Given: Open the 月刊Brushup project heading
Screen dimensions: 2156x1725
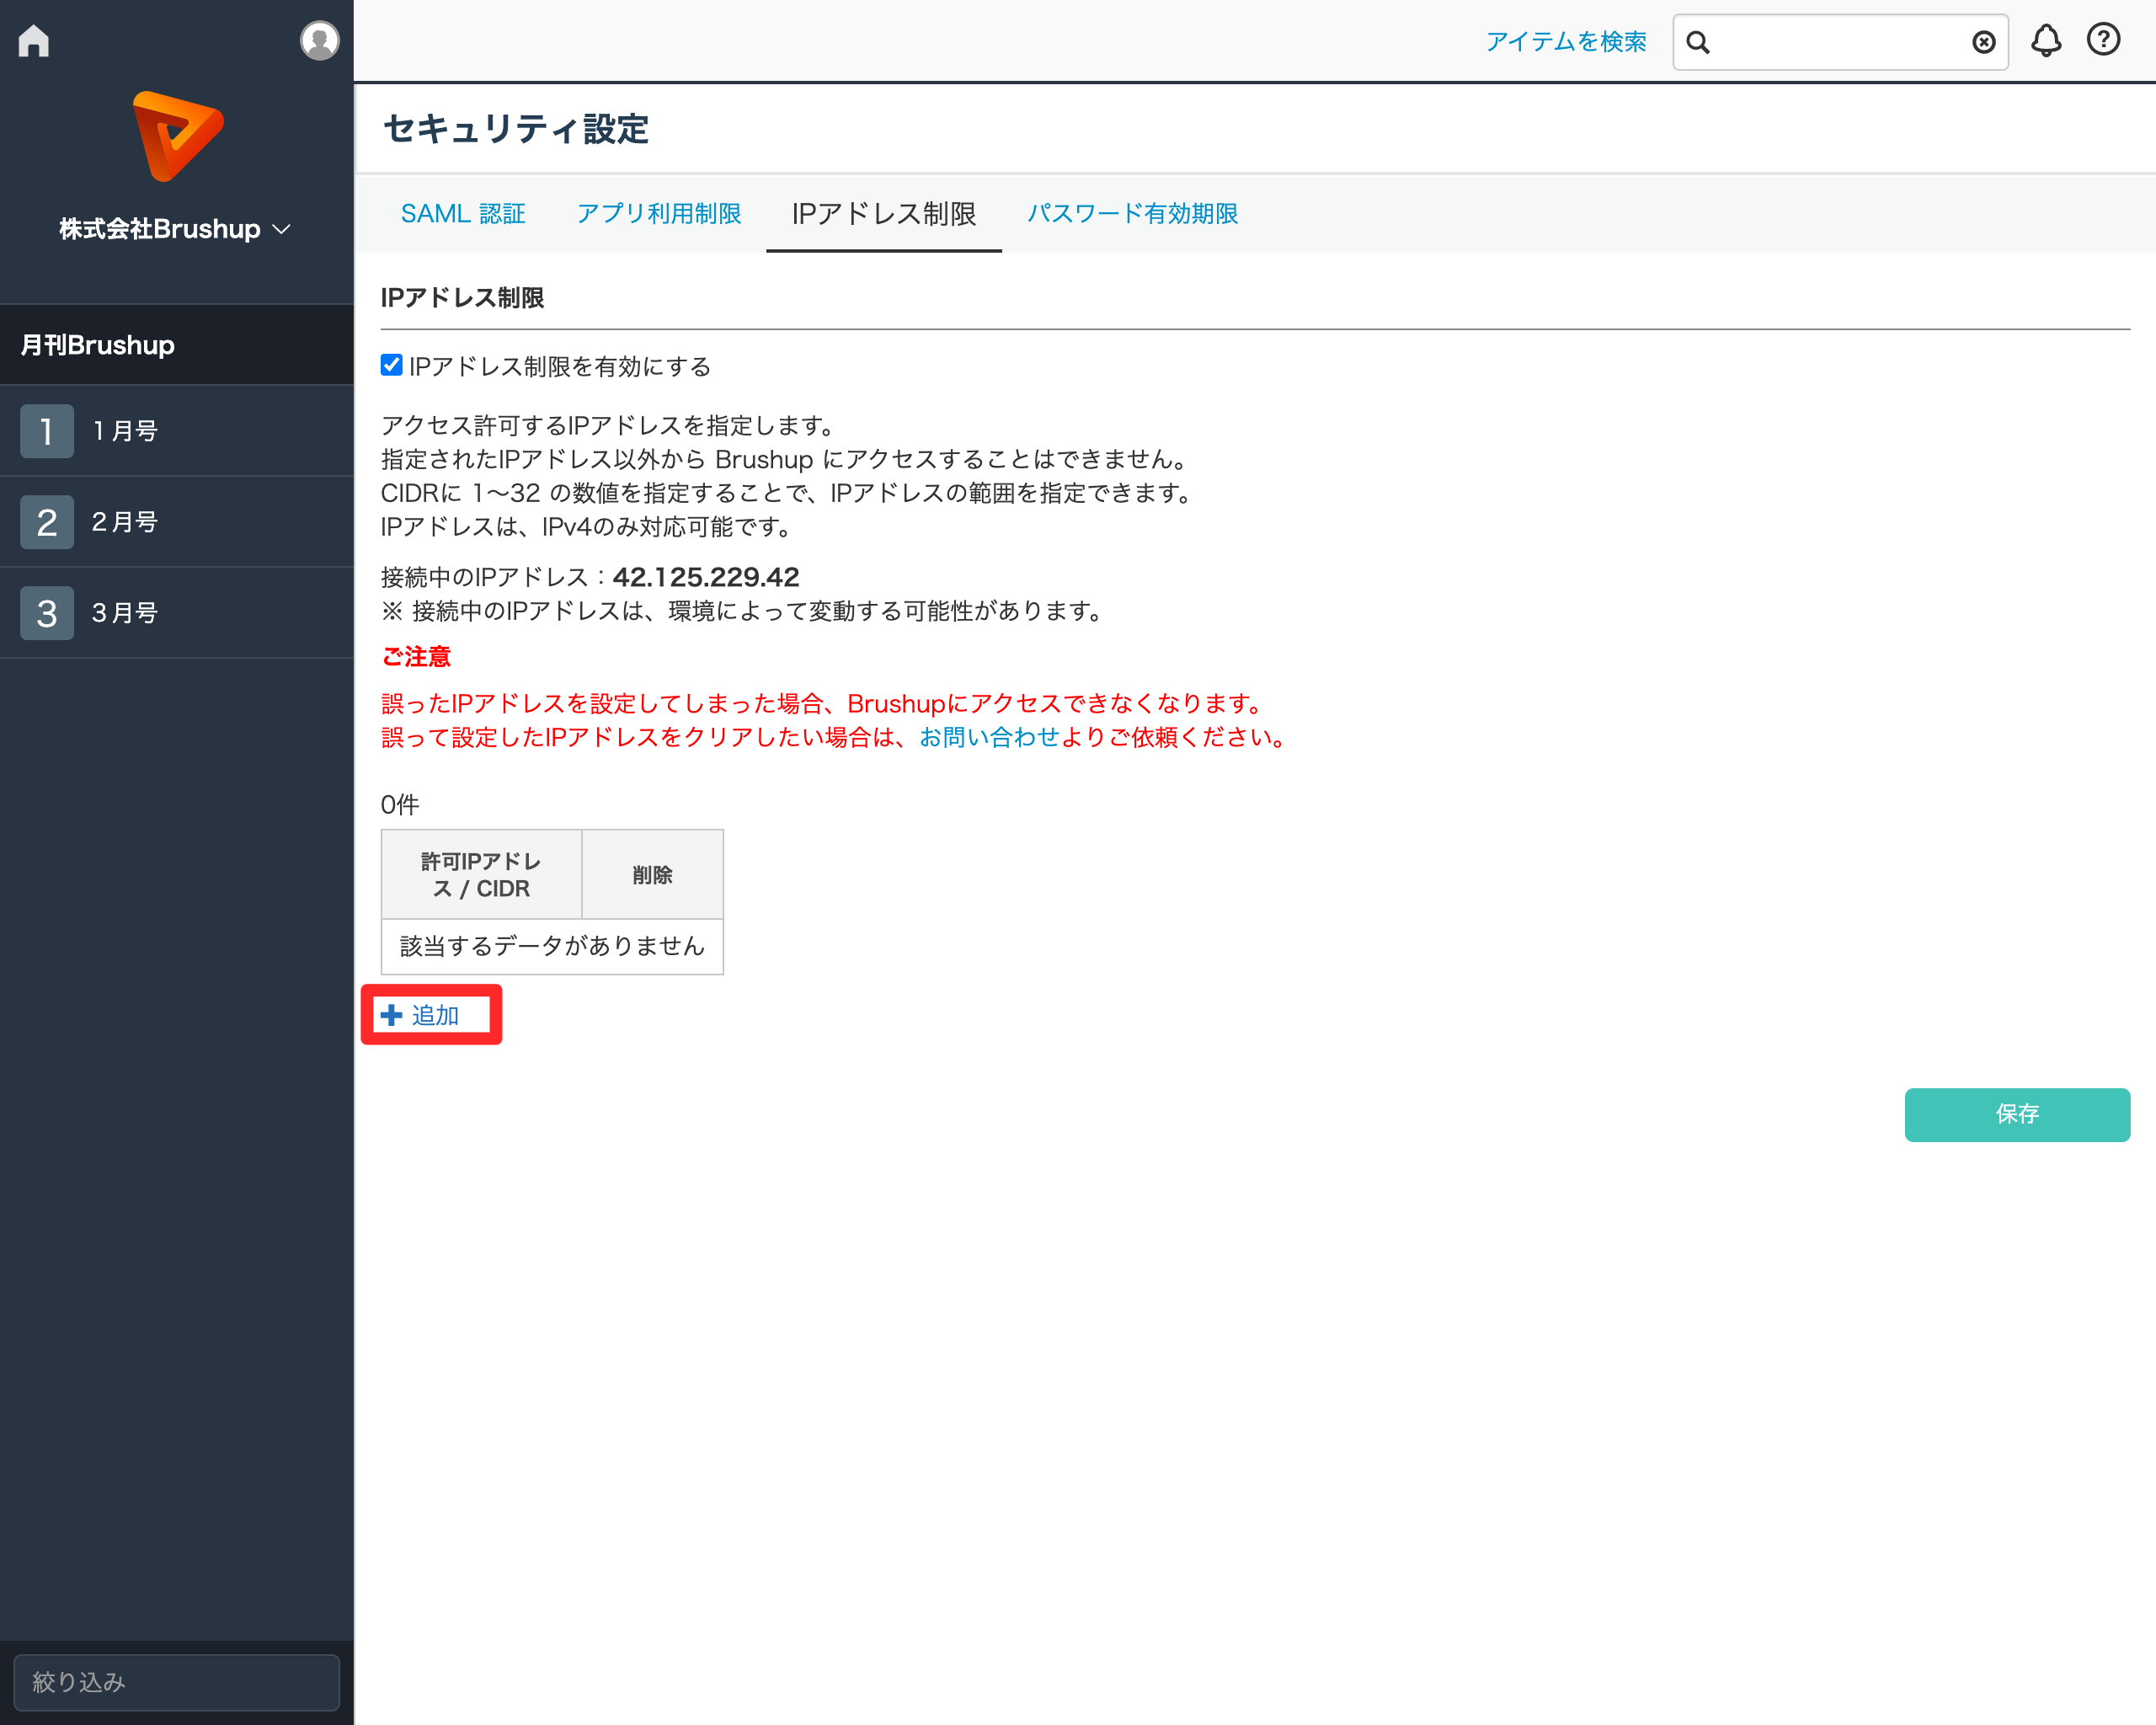Looking at the screenshot, I should [177, 345].
